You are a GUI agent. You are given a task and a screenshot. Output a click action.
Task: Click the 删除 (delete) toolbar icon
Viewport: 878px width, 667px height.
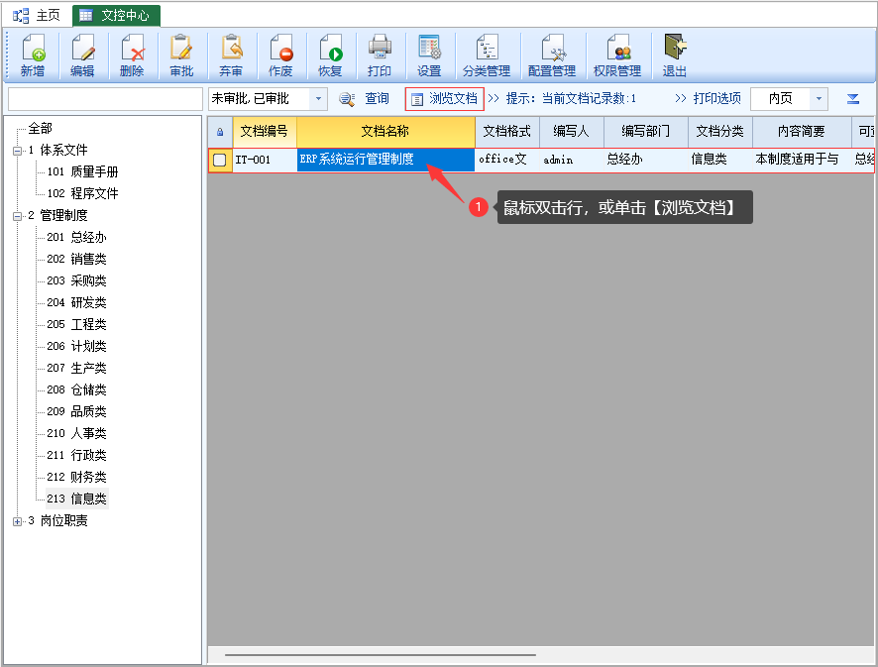tap(132, 55)
